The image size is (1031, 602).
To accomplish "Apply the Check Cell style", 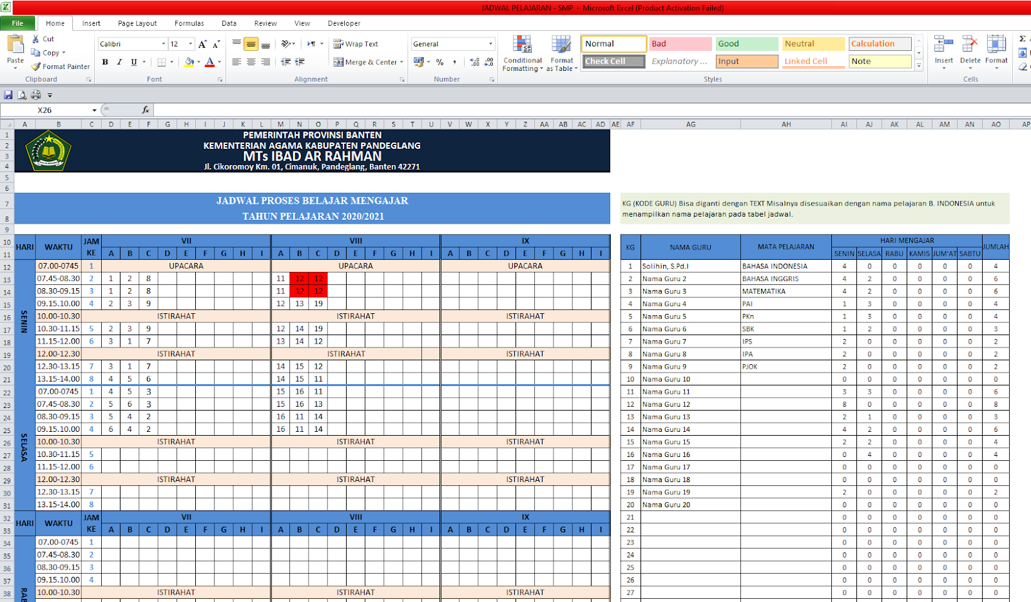I will click(613, 61).
